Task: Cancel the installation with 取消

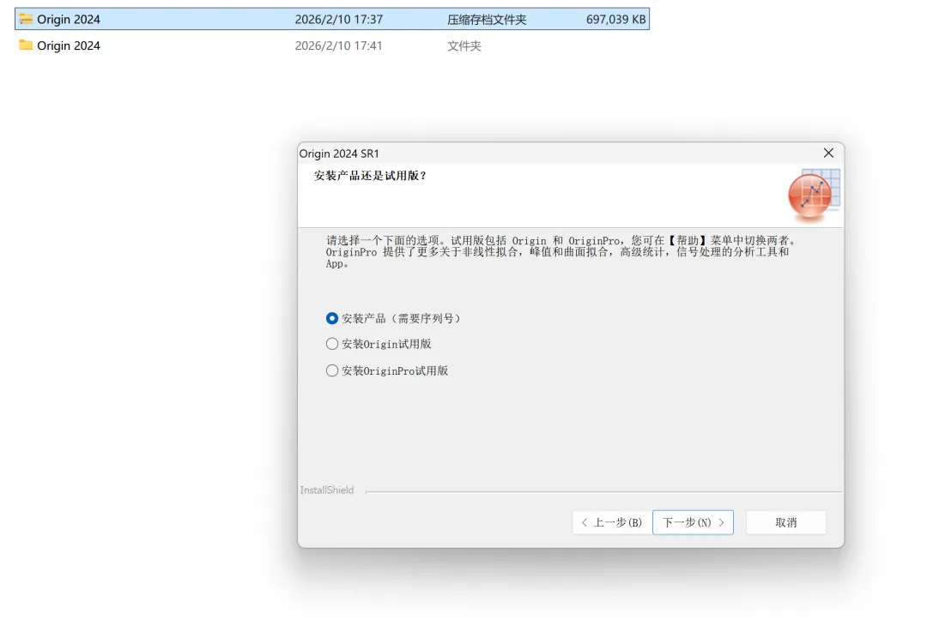Action: point(785,522)
